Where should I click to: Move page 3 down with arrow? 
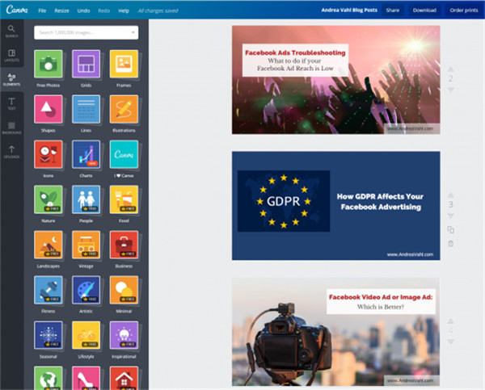(x=451, y=216)
